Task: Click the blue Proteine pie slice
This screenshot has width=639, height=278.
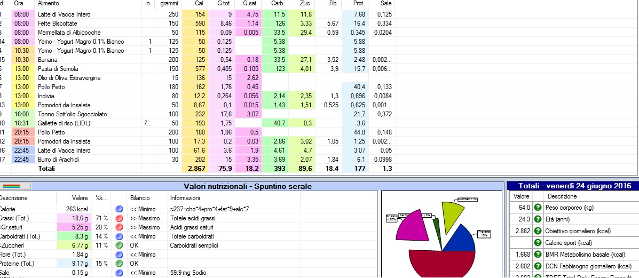Action: [x=459, y=239]
